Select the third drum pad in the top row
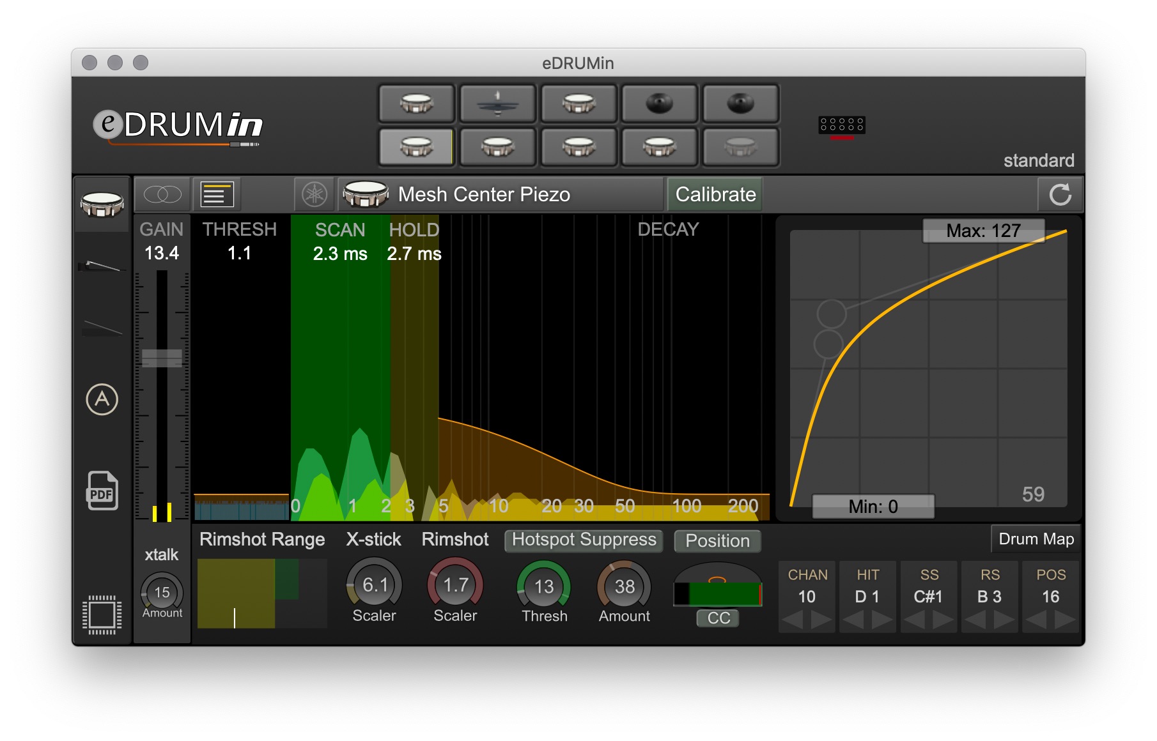The height and width of the screenshot is (741, 1157). [x=579, y=103]
